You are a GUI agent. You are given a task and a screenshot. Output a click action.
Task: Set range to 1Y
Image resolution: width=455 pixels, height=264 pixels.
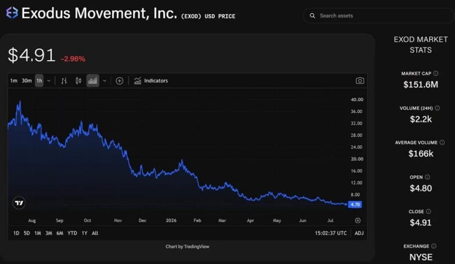[84, 233]
